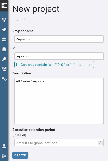108x161 pixels.
Task: Click the Description textarea resize handle
Action: tap(103, 123)
